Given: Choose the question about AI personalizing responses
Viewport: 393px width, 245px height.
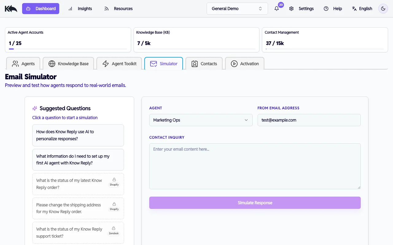Looking at the screenshot, I should [78, 135].
